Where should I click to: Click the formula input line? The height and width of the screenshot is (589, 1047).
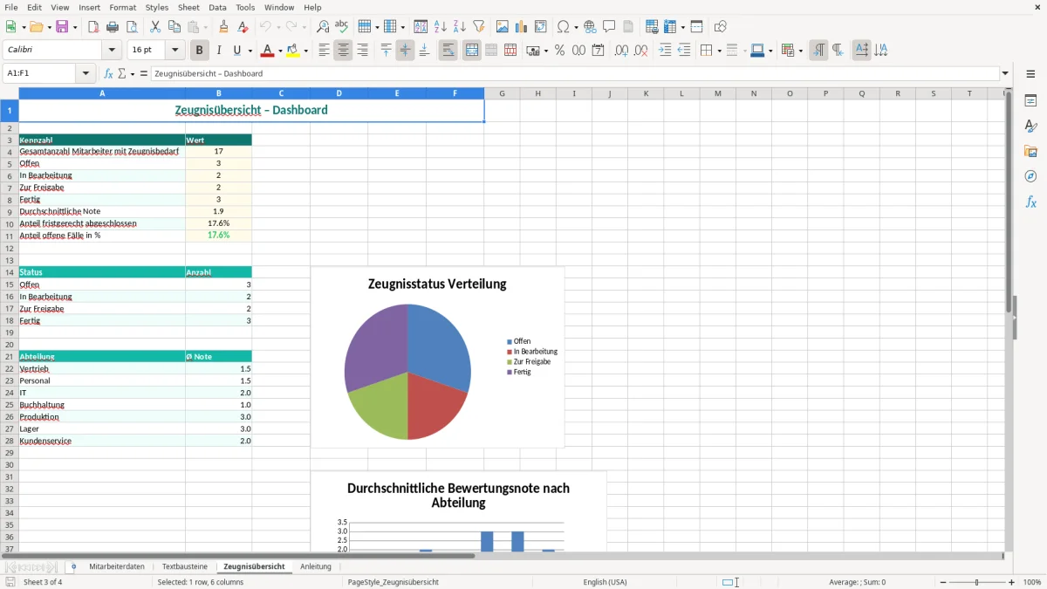[575, 73]
